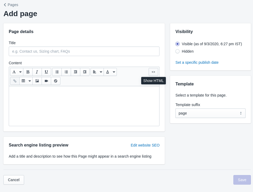Image resolution: width=253 pixels, height=192 pixels.
Task: Click the Cancel button
Action: [14, 180]
